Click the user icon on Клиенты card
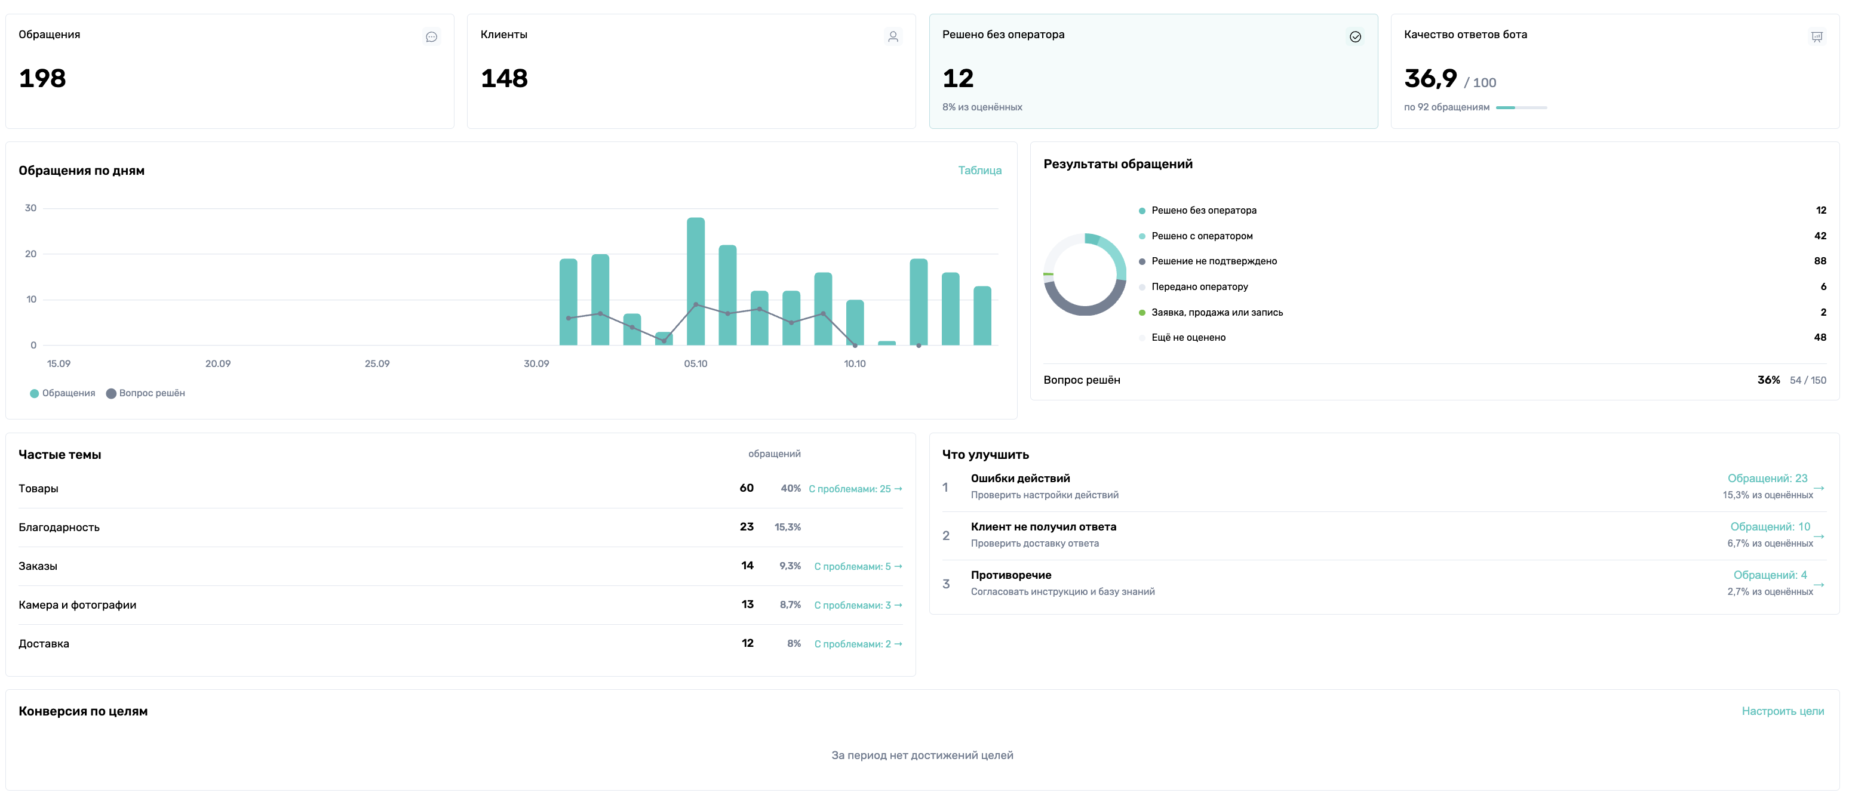This screenshot has height=802, width=1849. 893,36
